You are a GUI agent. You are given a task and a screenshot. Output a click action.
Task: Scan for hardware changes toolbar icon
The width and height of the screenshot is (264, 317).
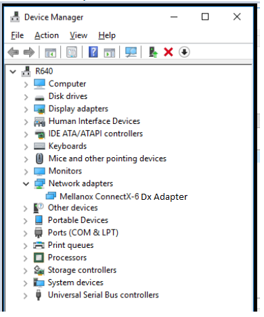[x=131, y=52]
